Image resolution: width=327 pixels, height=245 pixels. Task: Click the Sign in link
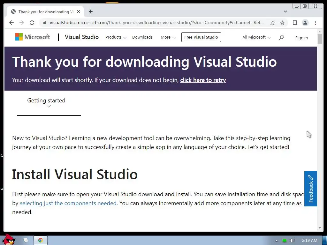tap(301, 38)
